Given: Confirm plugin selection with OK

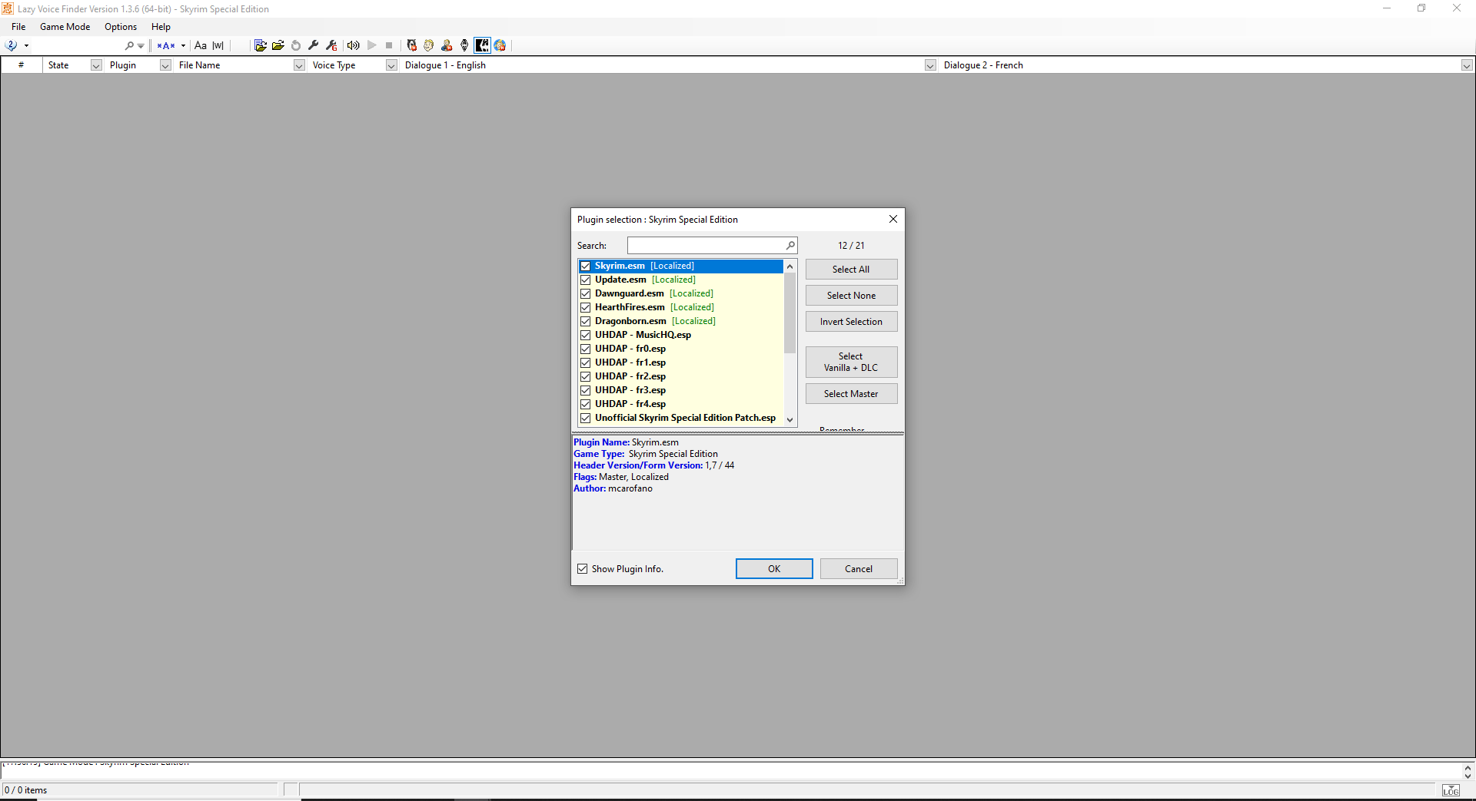Looking at the screenshot, I should tap(774, 569).
